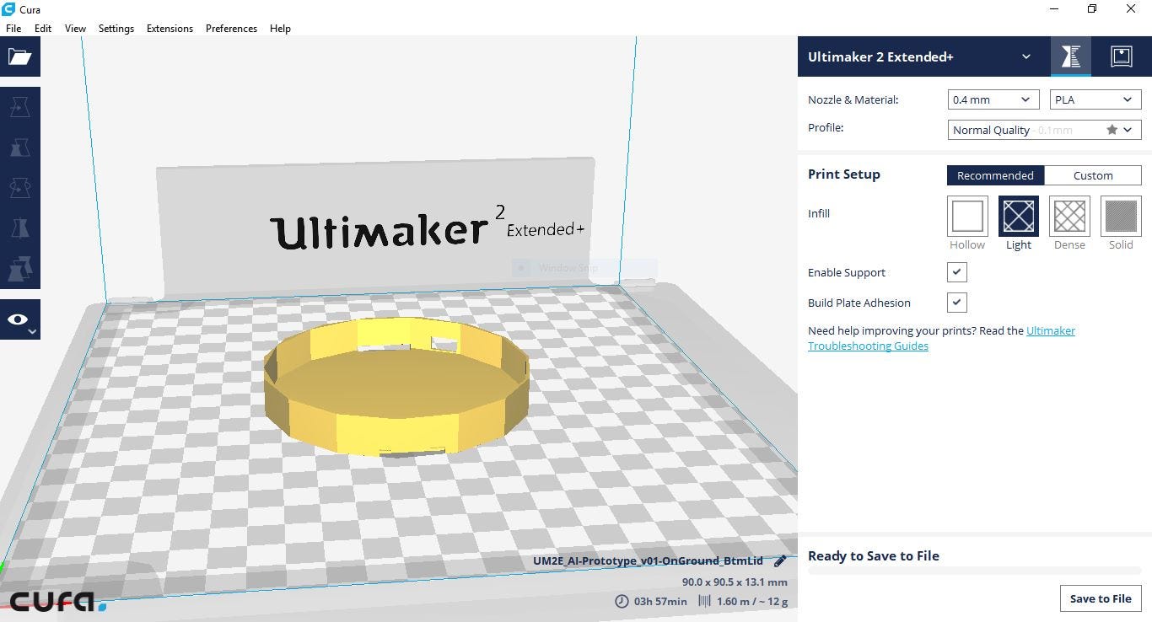
Task: Open the view mode eye menu
Action: (19, 319)
